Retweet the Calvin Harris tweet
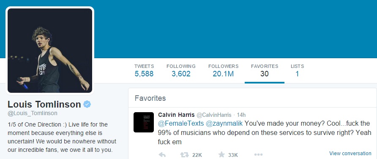377x159 pixels. tap(185, 155)
